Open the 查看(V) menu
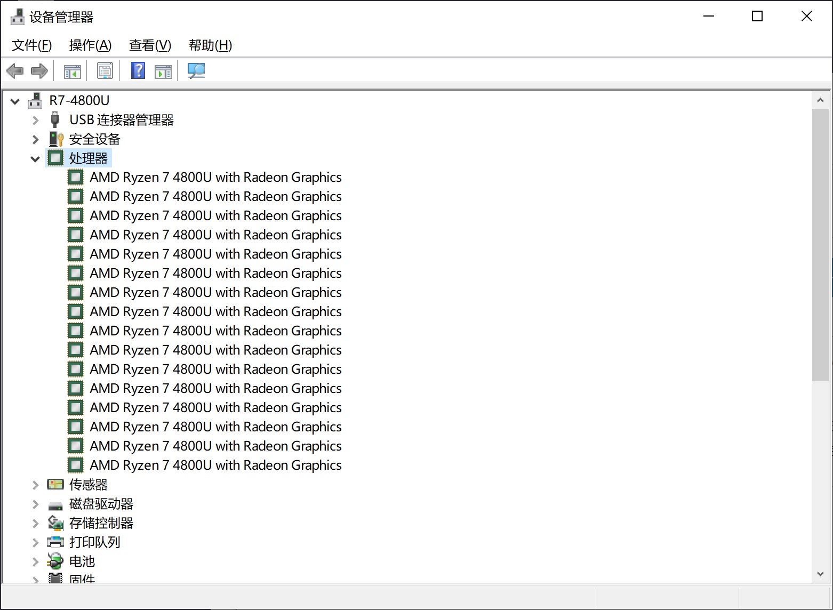Image resolution: width=833 pixels, height=610 pixels. coord(150,45)
